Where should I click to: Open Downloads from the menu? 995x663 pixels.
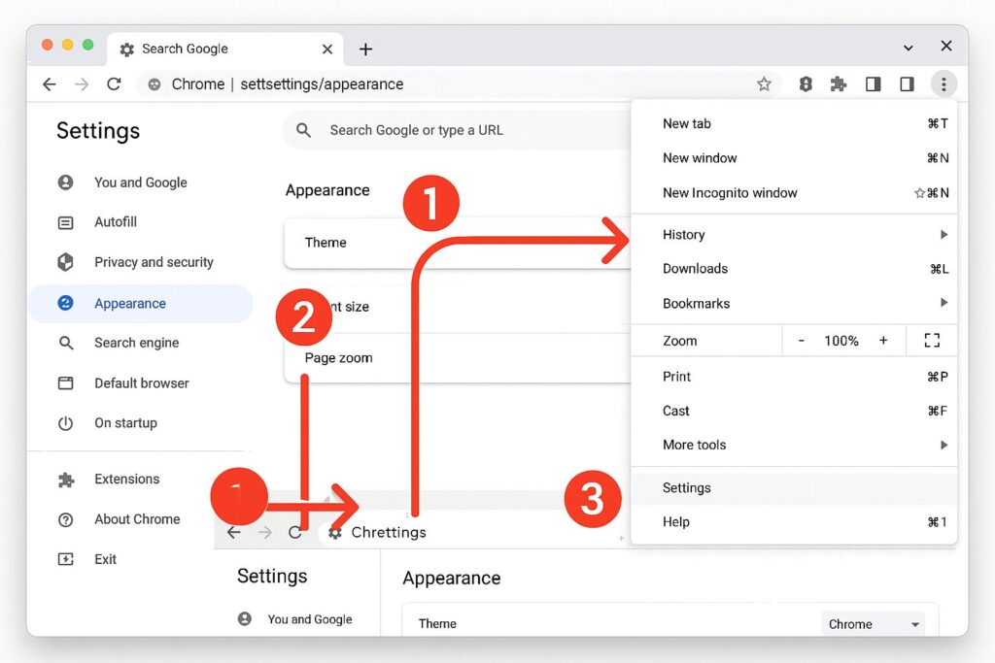(x=794, y=269)
